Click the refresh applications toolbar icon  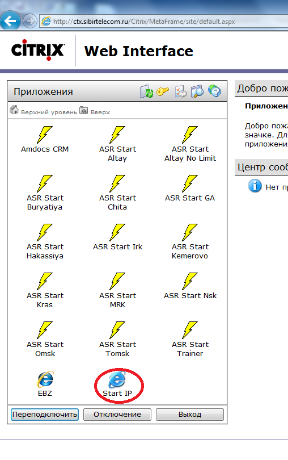pos(146,91)
